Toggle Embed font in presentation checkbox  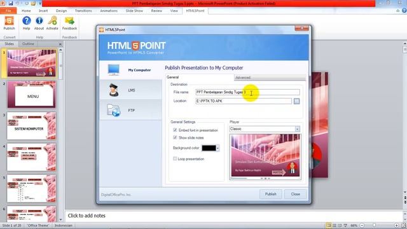click(x=175, y=130)
